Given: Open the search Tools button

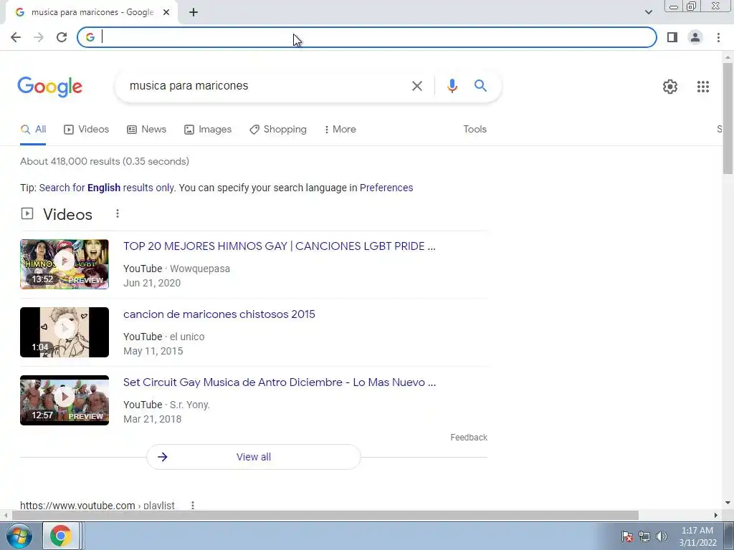Looking at the screenshot, I should 475,130.
